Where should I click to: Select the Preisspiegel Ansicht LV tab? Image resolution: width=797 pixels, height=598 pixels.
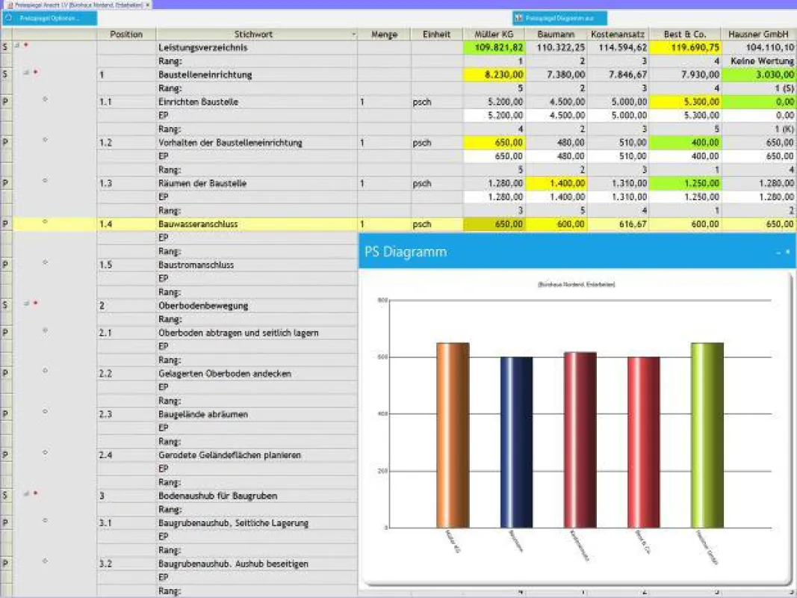click(75, 4)
